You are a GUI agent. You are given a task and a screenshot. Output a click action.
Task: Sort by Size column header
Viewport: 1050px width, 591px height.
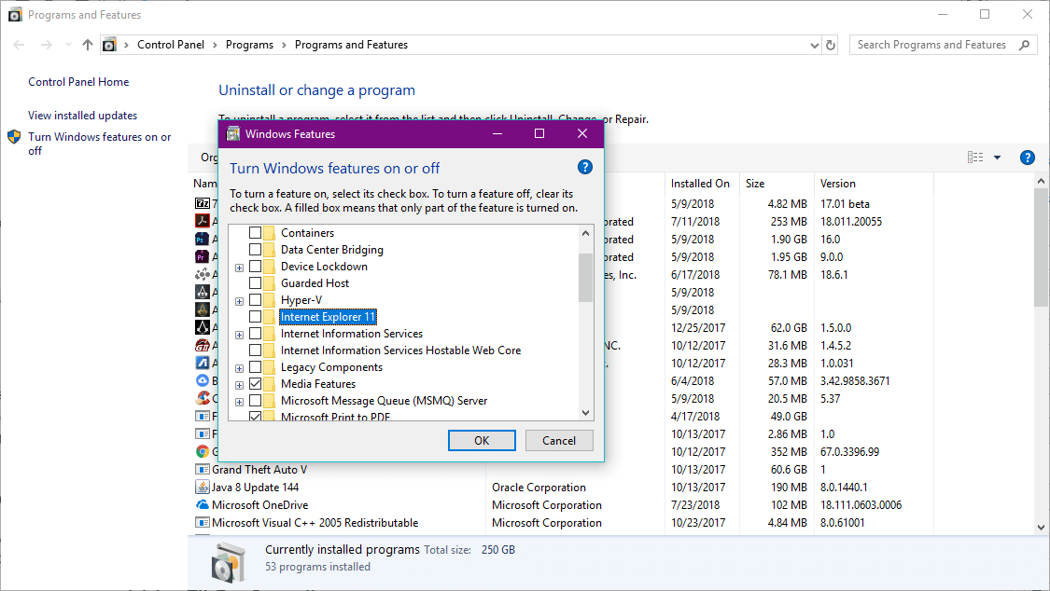pyautogui.click(x=778, y=184)
